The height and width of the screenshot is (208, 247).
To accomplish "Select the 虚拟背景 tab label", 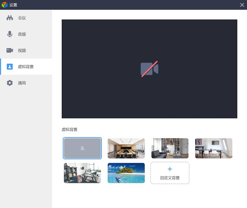I will [x=26, y=67].
